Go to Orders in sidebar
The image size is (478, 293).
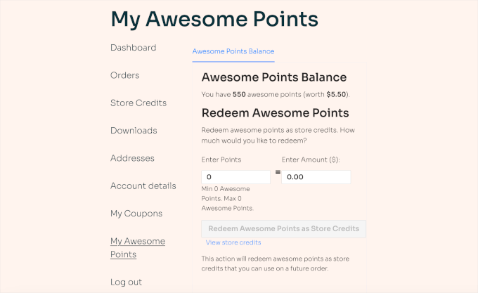(125, 75)
